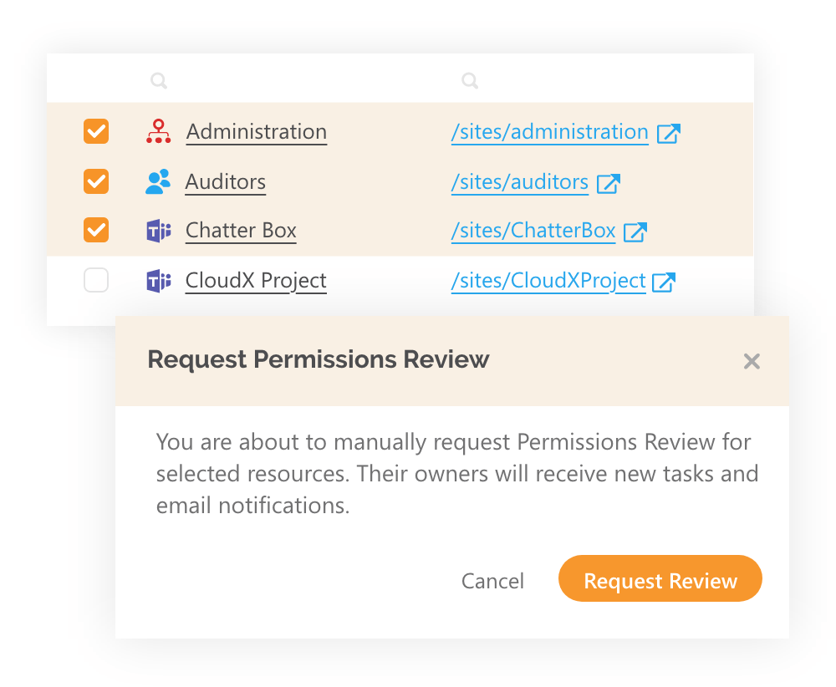The height and width of the screenshot is (687, 836).
Task: Click the Administration site hierarchy icon
Action: point(158,132)
